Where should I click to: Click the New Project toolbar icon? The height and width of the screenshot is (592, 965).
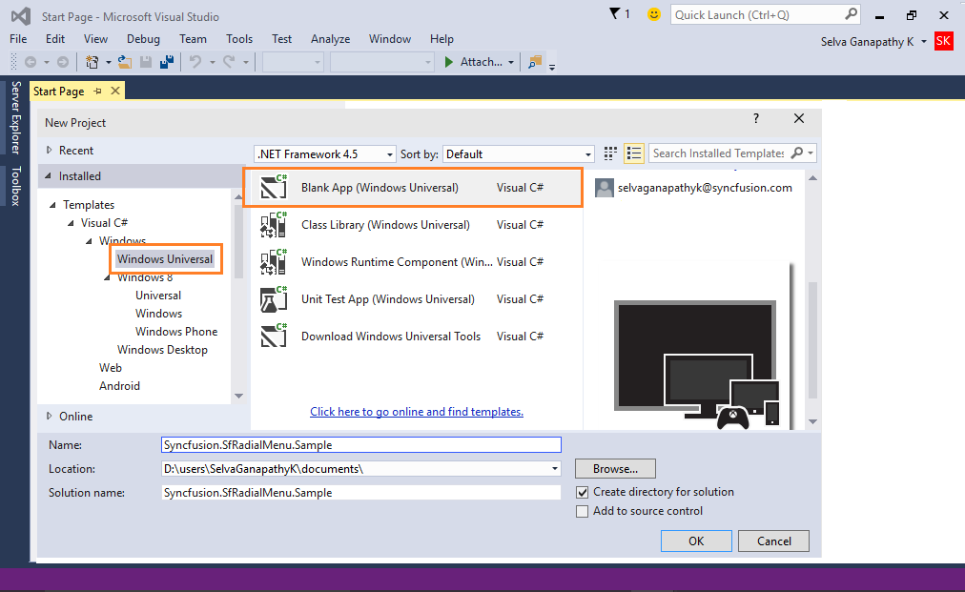point(92,62)
